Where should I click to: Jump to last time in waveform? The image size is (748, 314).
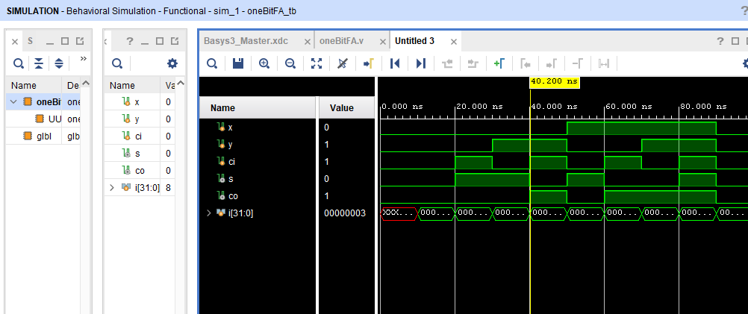[421, 63]
